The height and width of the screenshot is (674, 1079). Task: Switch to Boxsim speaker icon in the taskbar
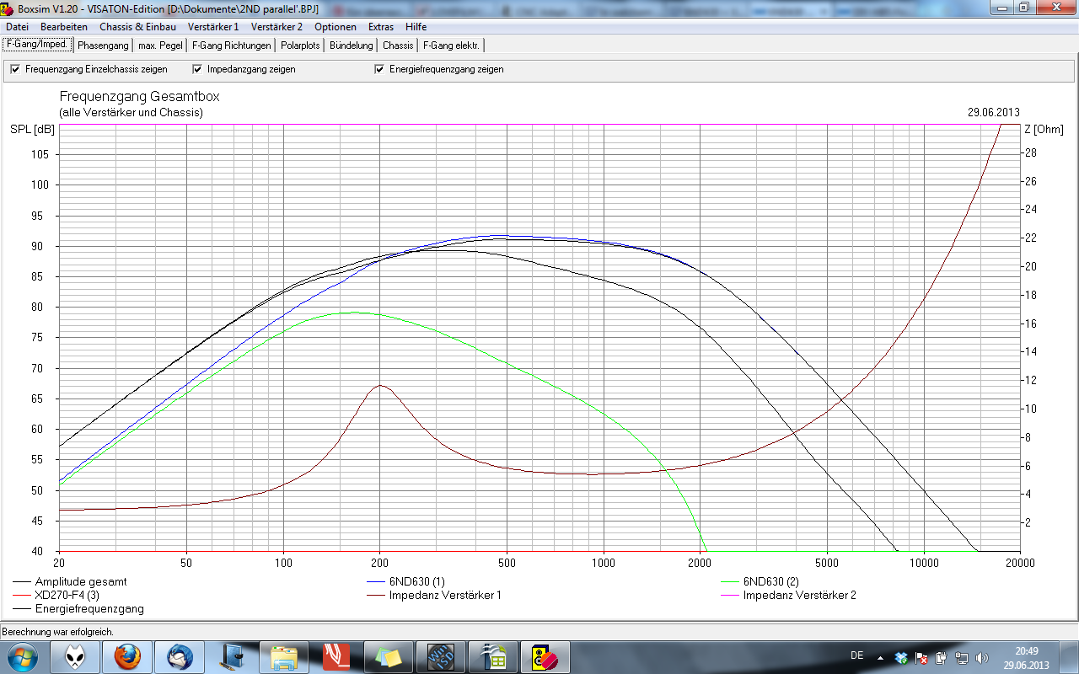545,656
